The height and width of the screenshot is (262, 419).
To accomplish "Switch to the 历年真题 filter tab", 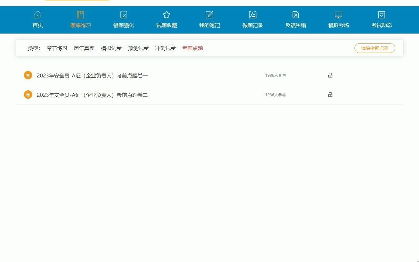I will (84, 48).
